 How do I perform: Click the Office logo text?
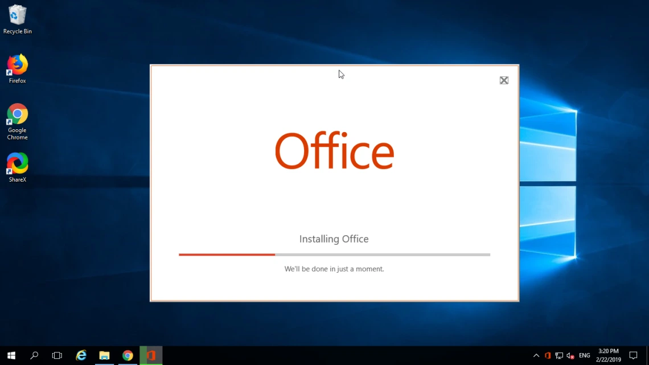tap(334, 151)
